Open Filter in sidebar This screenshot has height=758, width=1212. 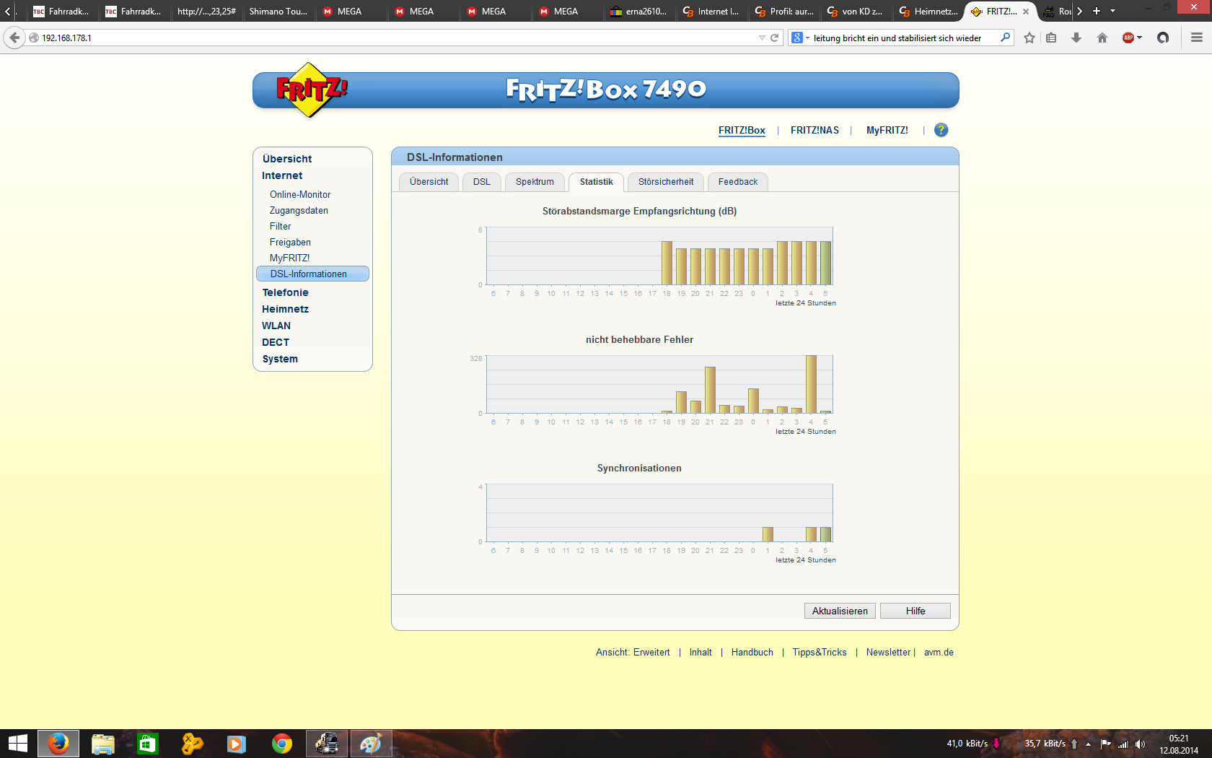pyautogui.click(x=280, y=227)
